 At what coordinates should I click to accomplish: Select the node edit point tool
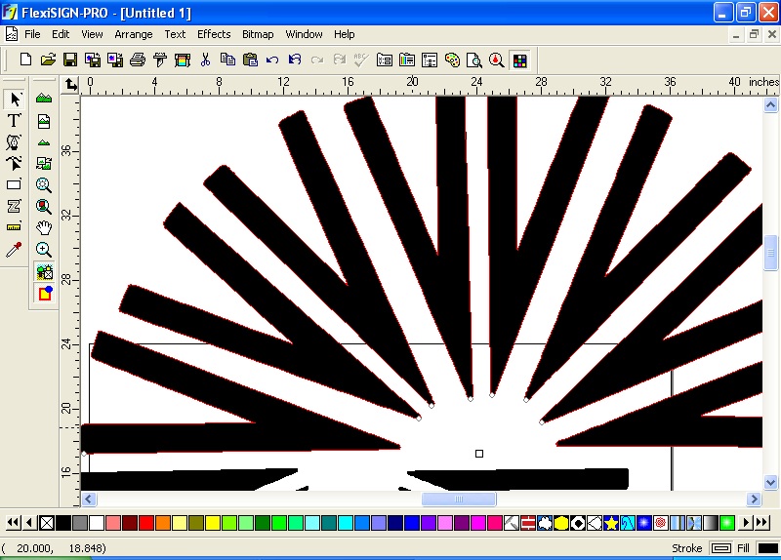pyautogui.click(x=14, y=163)
